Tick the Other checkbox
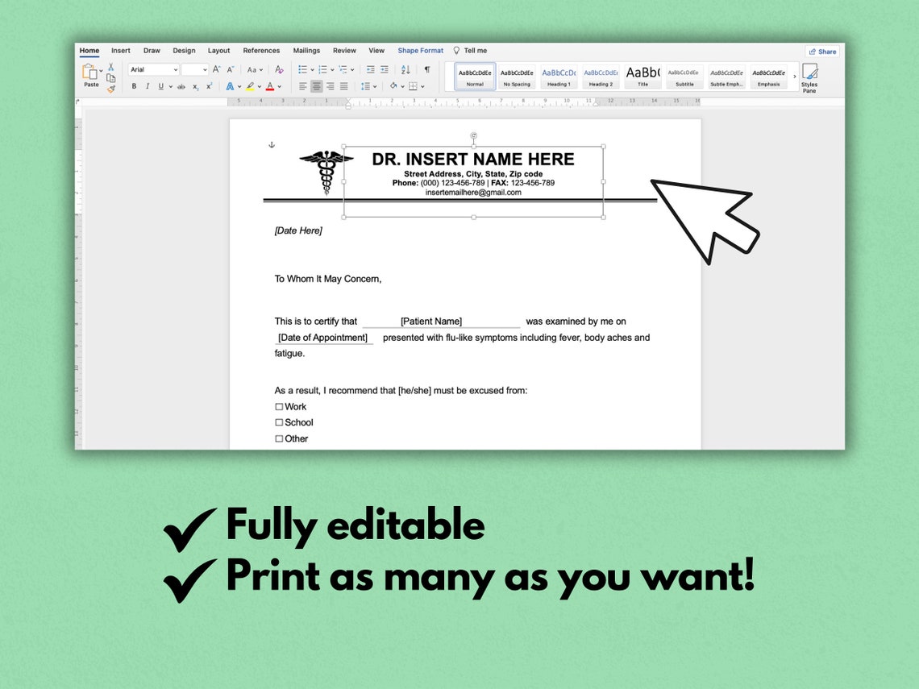This screenshot has width=919, height=689. (278, 438)
